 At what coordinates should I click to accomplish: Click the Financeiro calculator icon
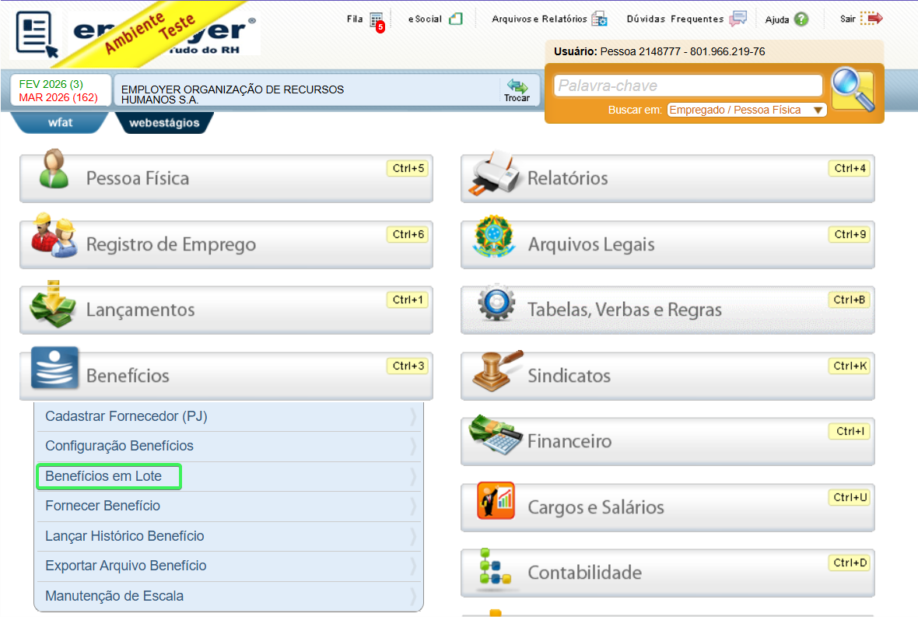click(x=496, y=434)
